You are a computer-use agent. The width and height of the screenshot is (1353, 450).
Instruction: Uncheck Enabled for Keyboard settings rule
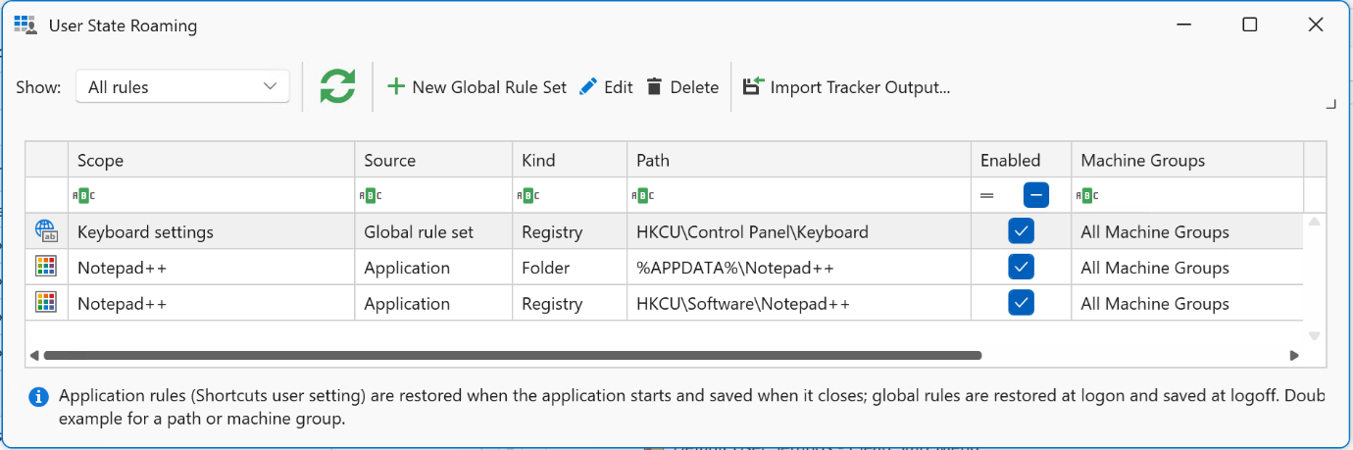1021,231
